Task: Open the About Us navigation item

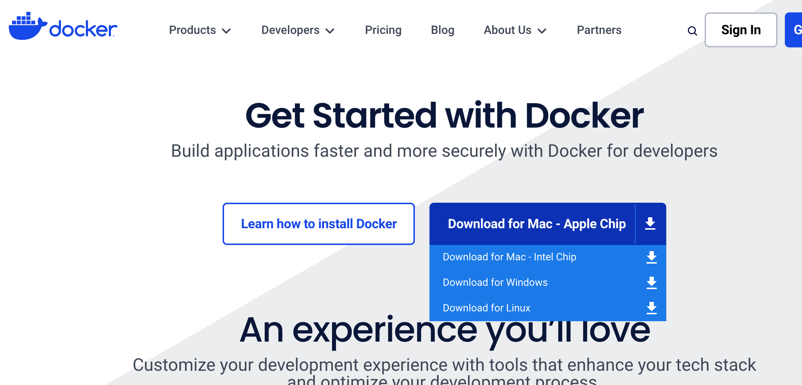Action: (515, 30)
